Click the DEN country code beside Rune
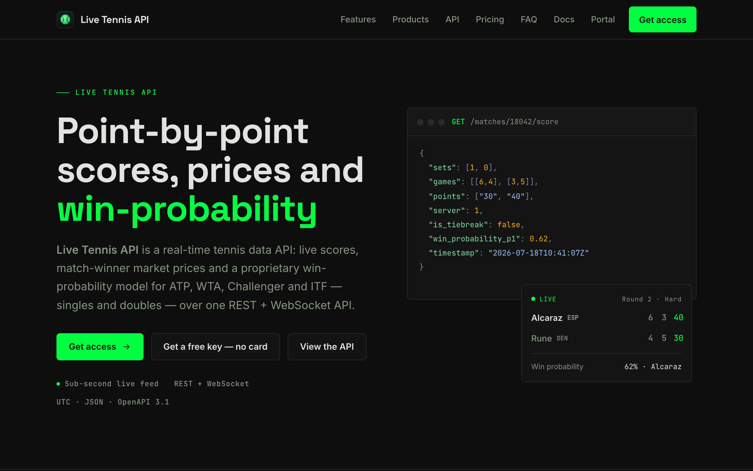Image resolution: width=753 pixels, height=471 pixels. pyautogui.click(x=562, y=338)
